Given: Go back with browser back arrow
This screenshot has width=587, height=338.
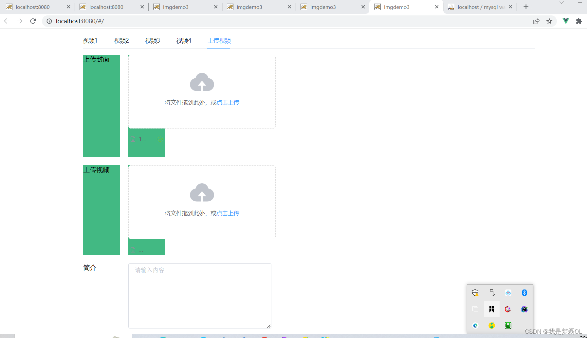Looking at the screenshot, I should pyautogui.click(x=7, y=21).
